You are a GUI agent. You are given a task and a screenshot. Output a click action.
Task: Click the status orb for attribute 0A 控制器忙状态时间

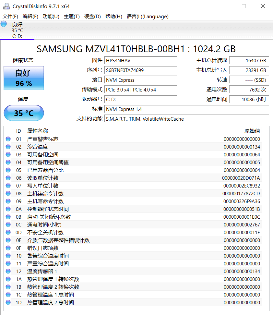[8, 209]
